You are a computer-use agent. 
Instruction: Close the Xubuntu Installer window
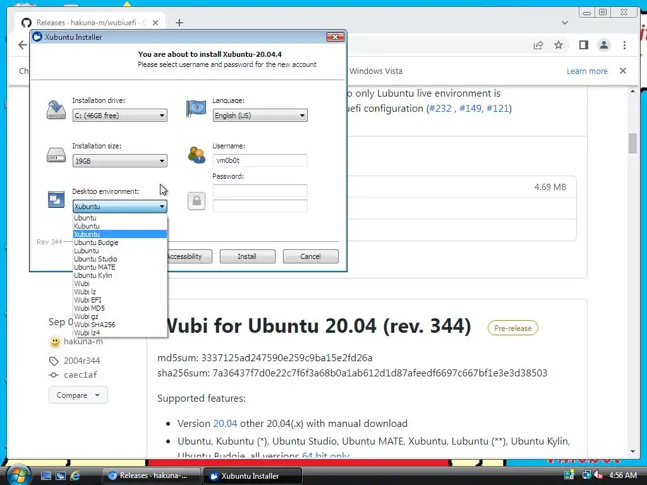point(335,37)
